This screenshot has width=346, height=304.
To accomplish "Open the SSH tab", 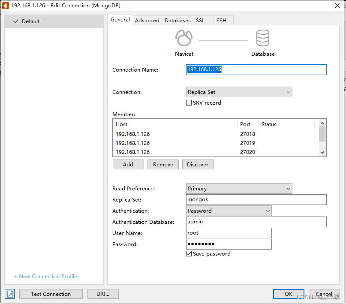I will click(x=223, y=20).
